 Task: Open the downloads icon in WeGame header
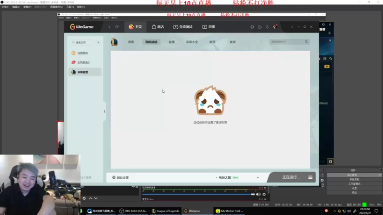(x=267, y=27)
